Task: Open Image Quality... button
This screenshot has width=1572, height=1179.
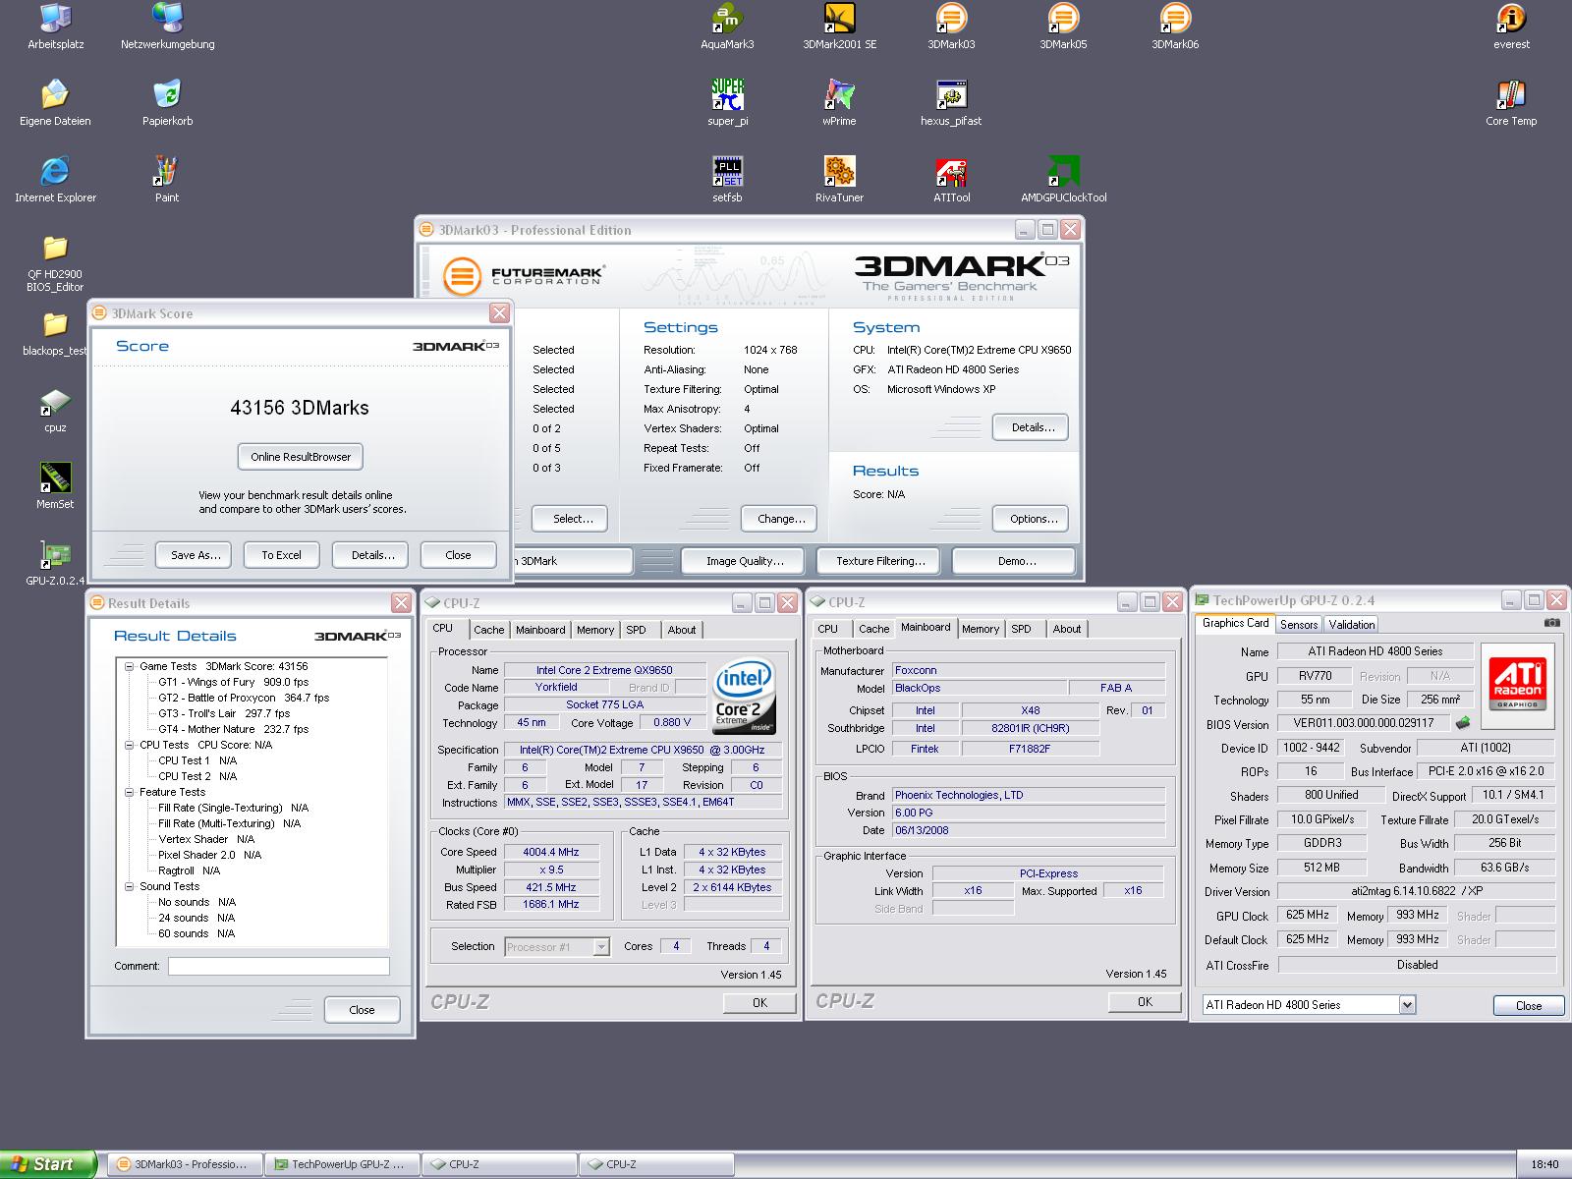Action: pyautogui.click(x=745, y=561)
